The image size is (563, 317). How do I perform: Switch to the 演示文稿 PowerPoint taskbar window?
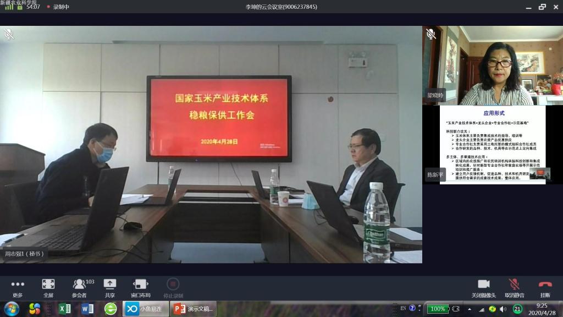coord(194,309)
